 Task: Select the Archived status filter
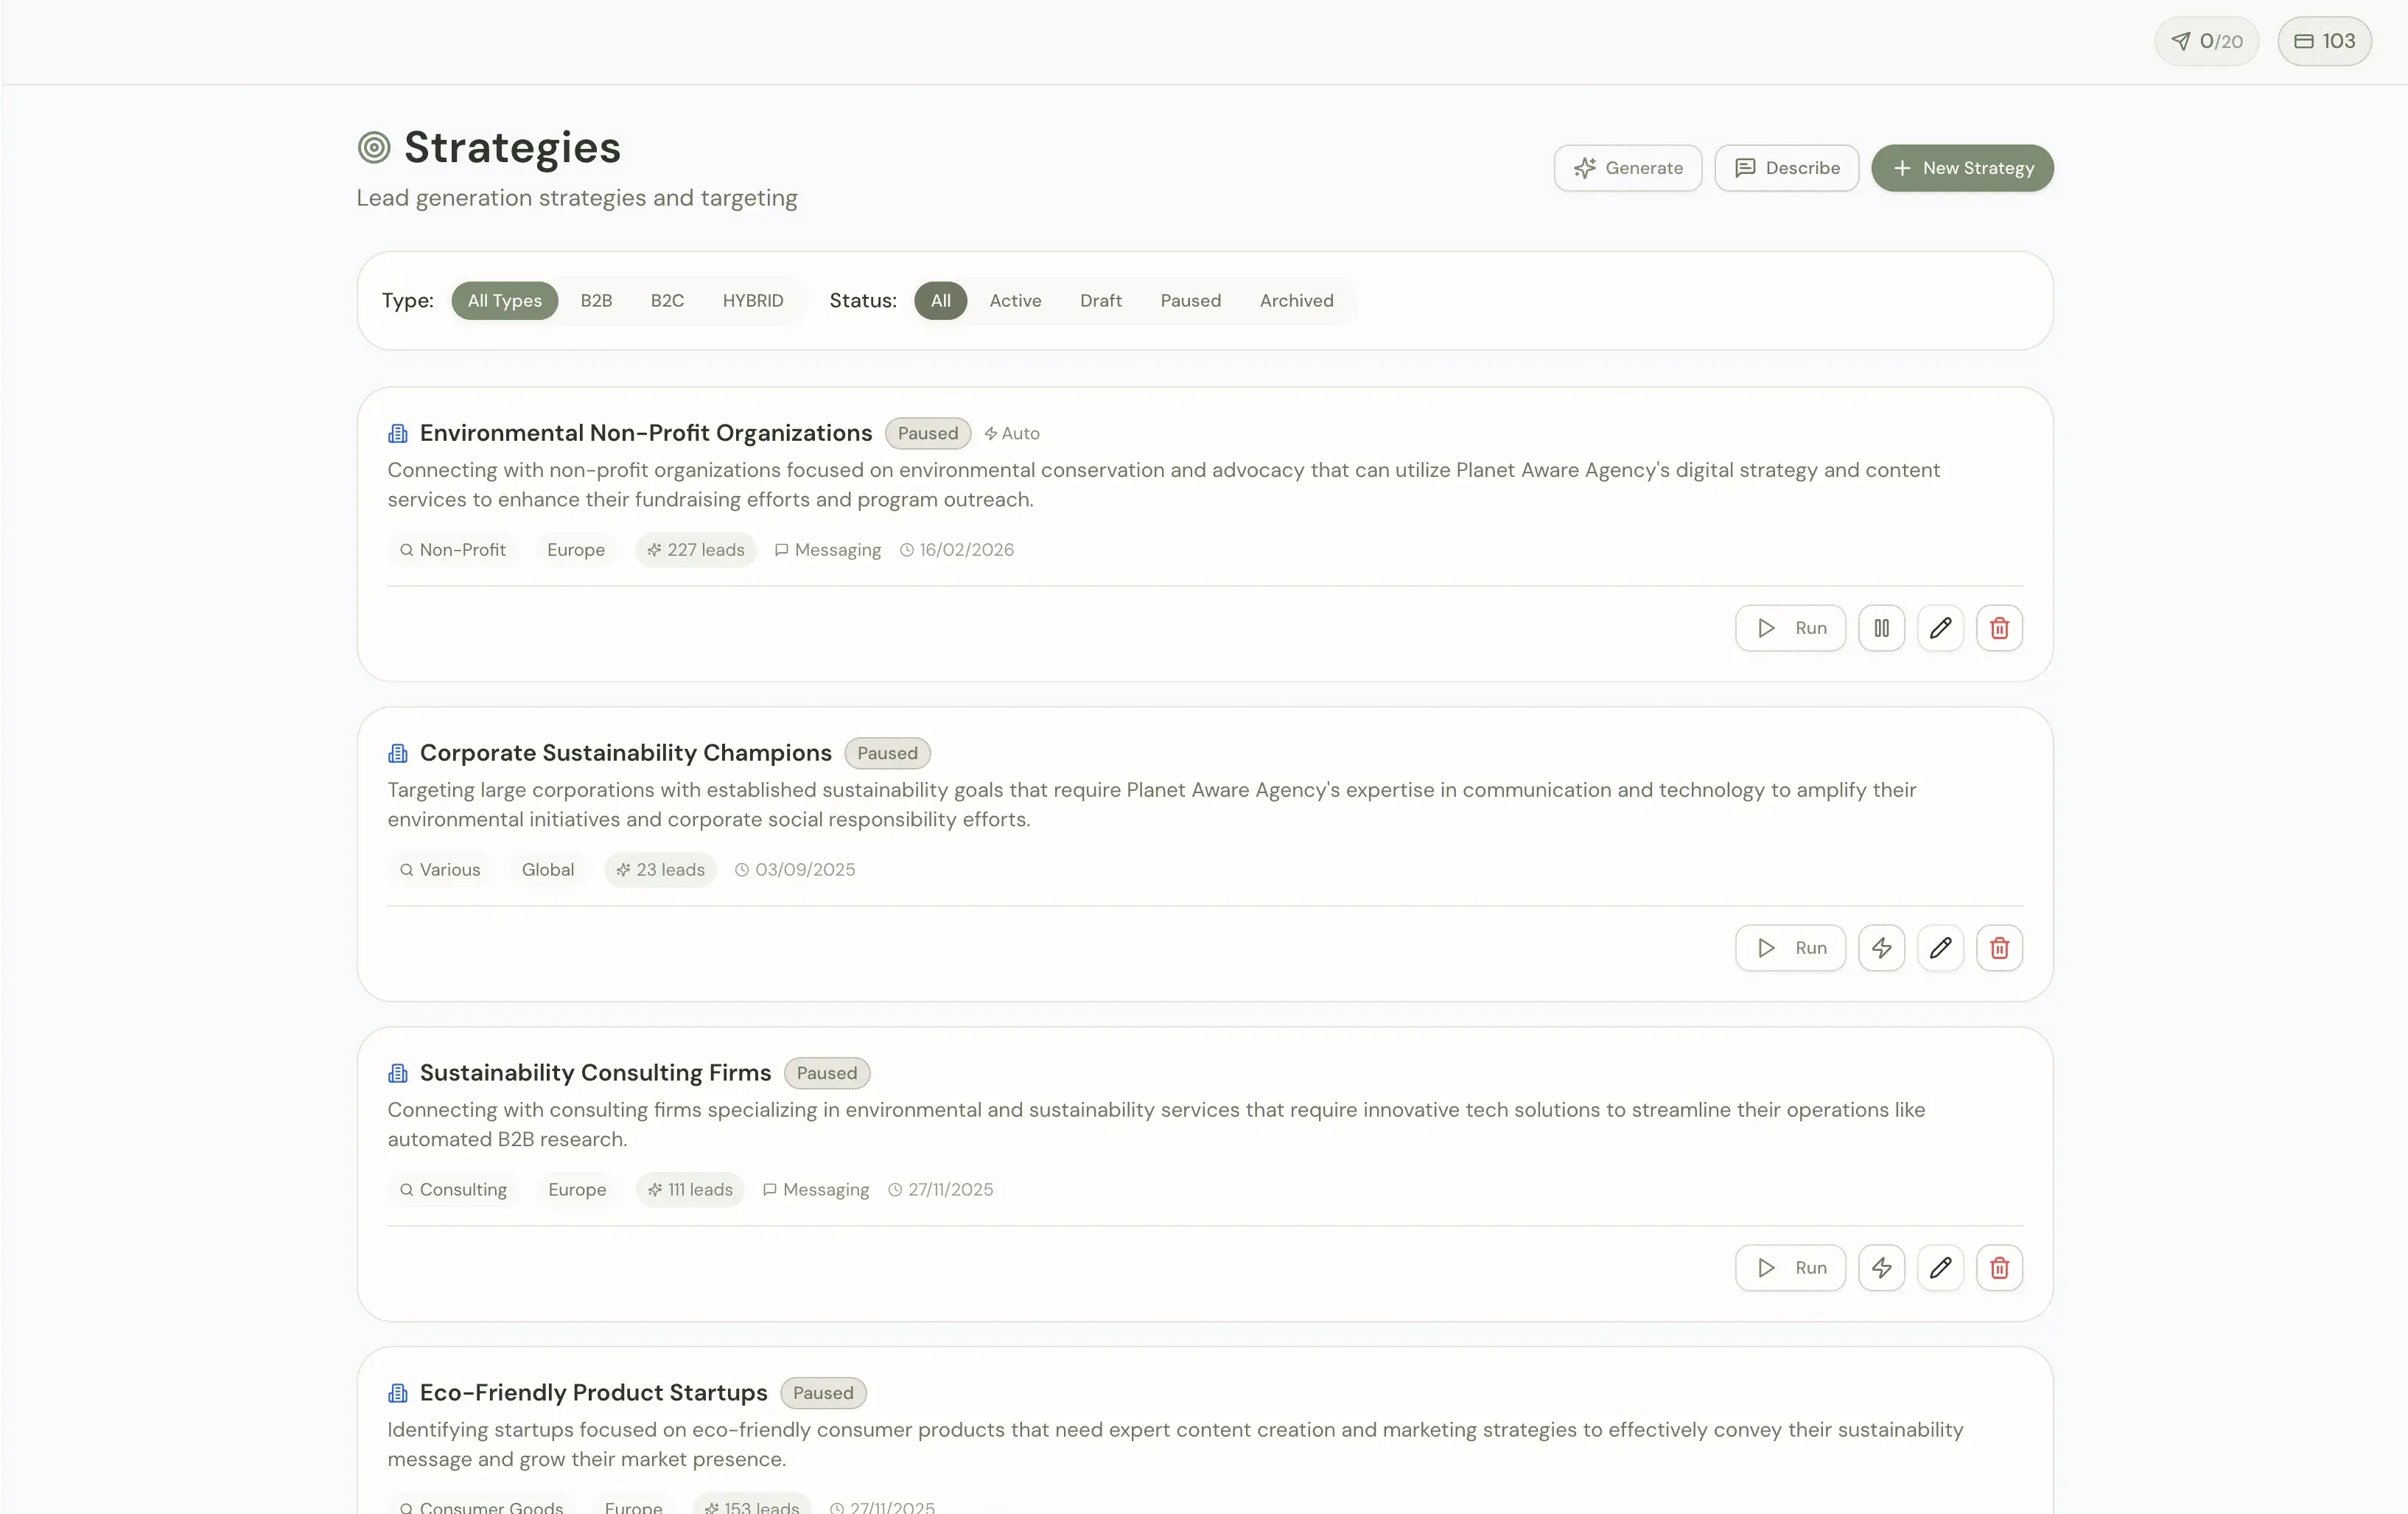pos(1296,300)
